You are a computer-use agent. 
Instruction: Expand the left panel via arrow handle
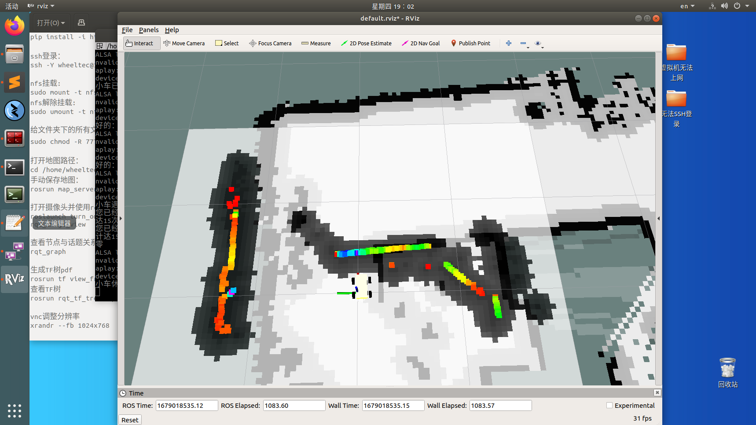(121, 218)
